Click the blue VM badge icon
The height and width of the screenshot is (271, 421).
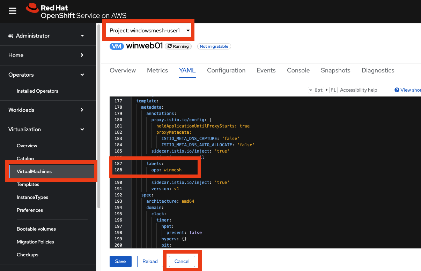click(117, 46)
